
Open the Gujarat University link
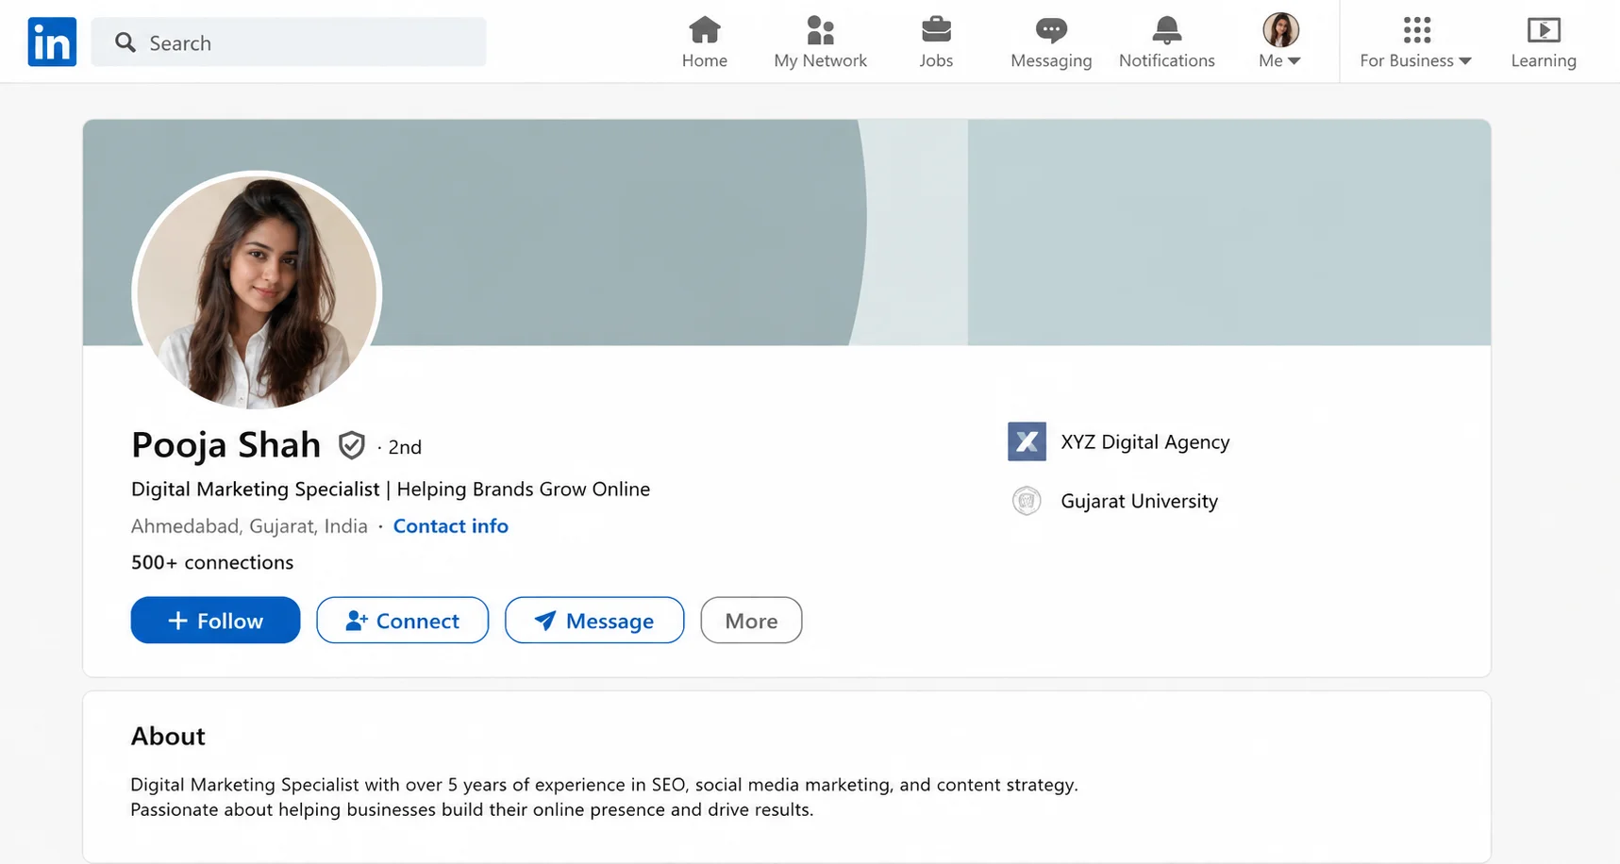click(1139, 501)
